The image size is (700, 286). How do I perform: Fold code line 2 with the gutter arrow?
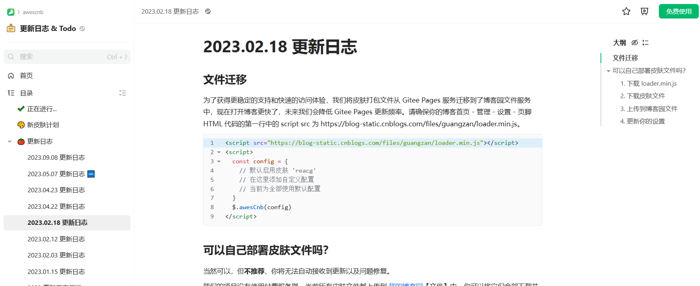click(219, 152)
